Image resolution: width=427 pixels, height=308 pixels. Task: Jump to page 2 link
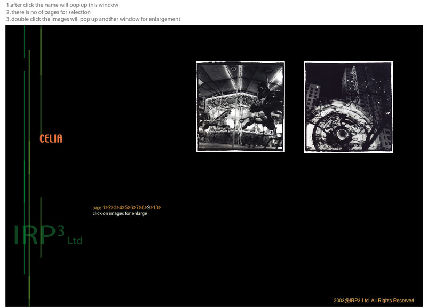point(110,207)
